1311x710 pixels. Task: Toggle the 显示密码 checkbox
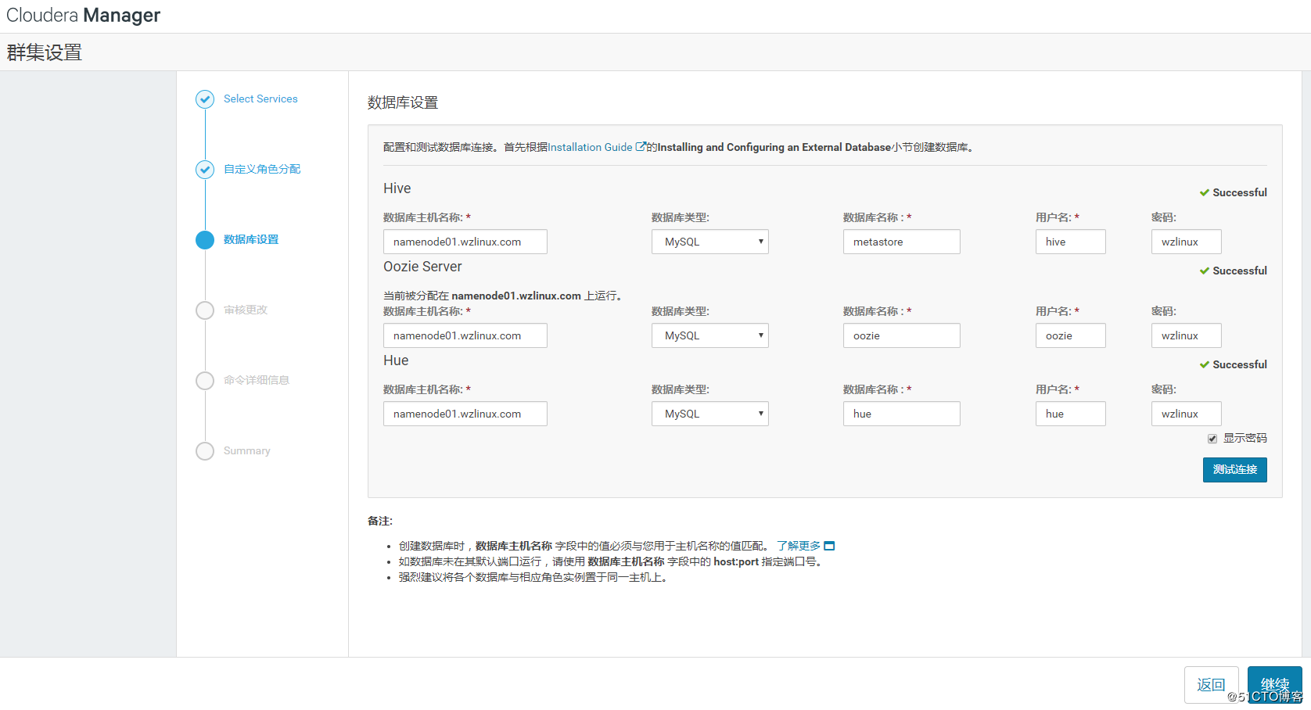click(1212, 439)
